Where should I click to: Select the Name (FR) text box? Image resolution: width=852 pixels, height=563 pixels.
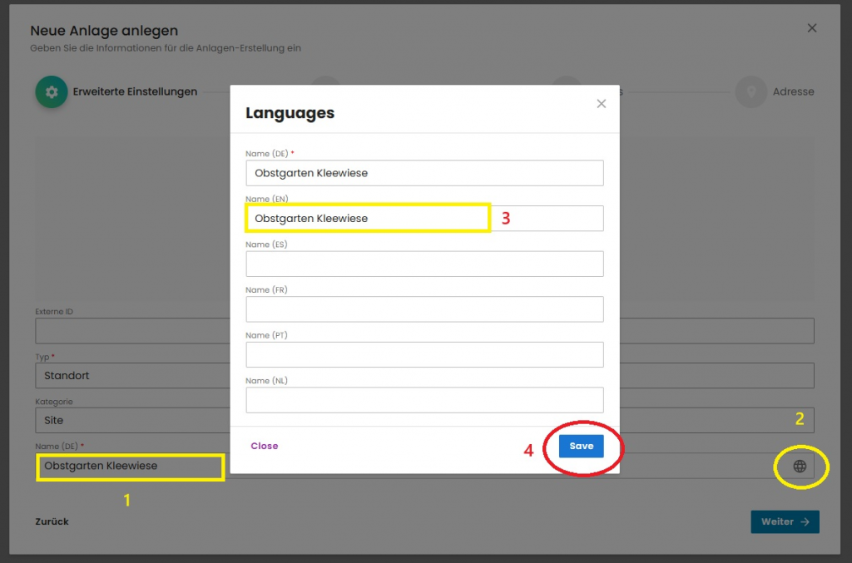[424, 309]
